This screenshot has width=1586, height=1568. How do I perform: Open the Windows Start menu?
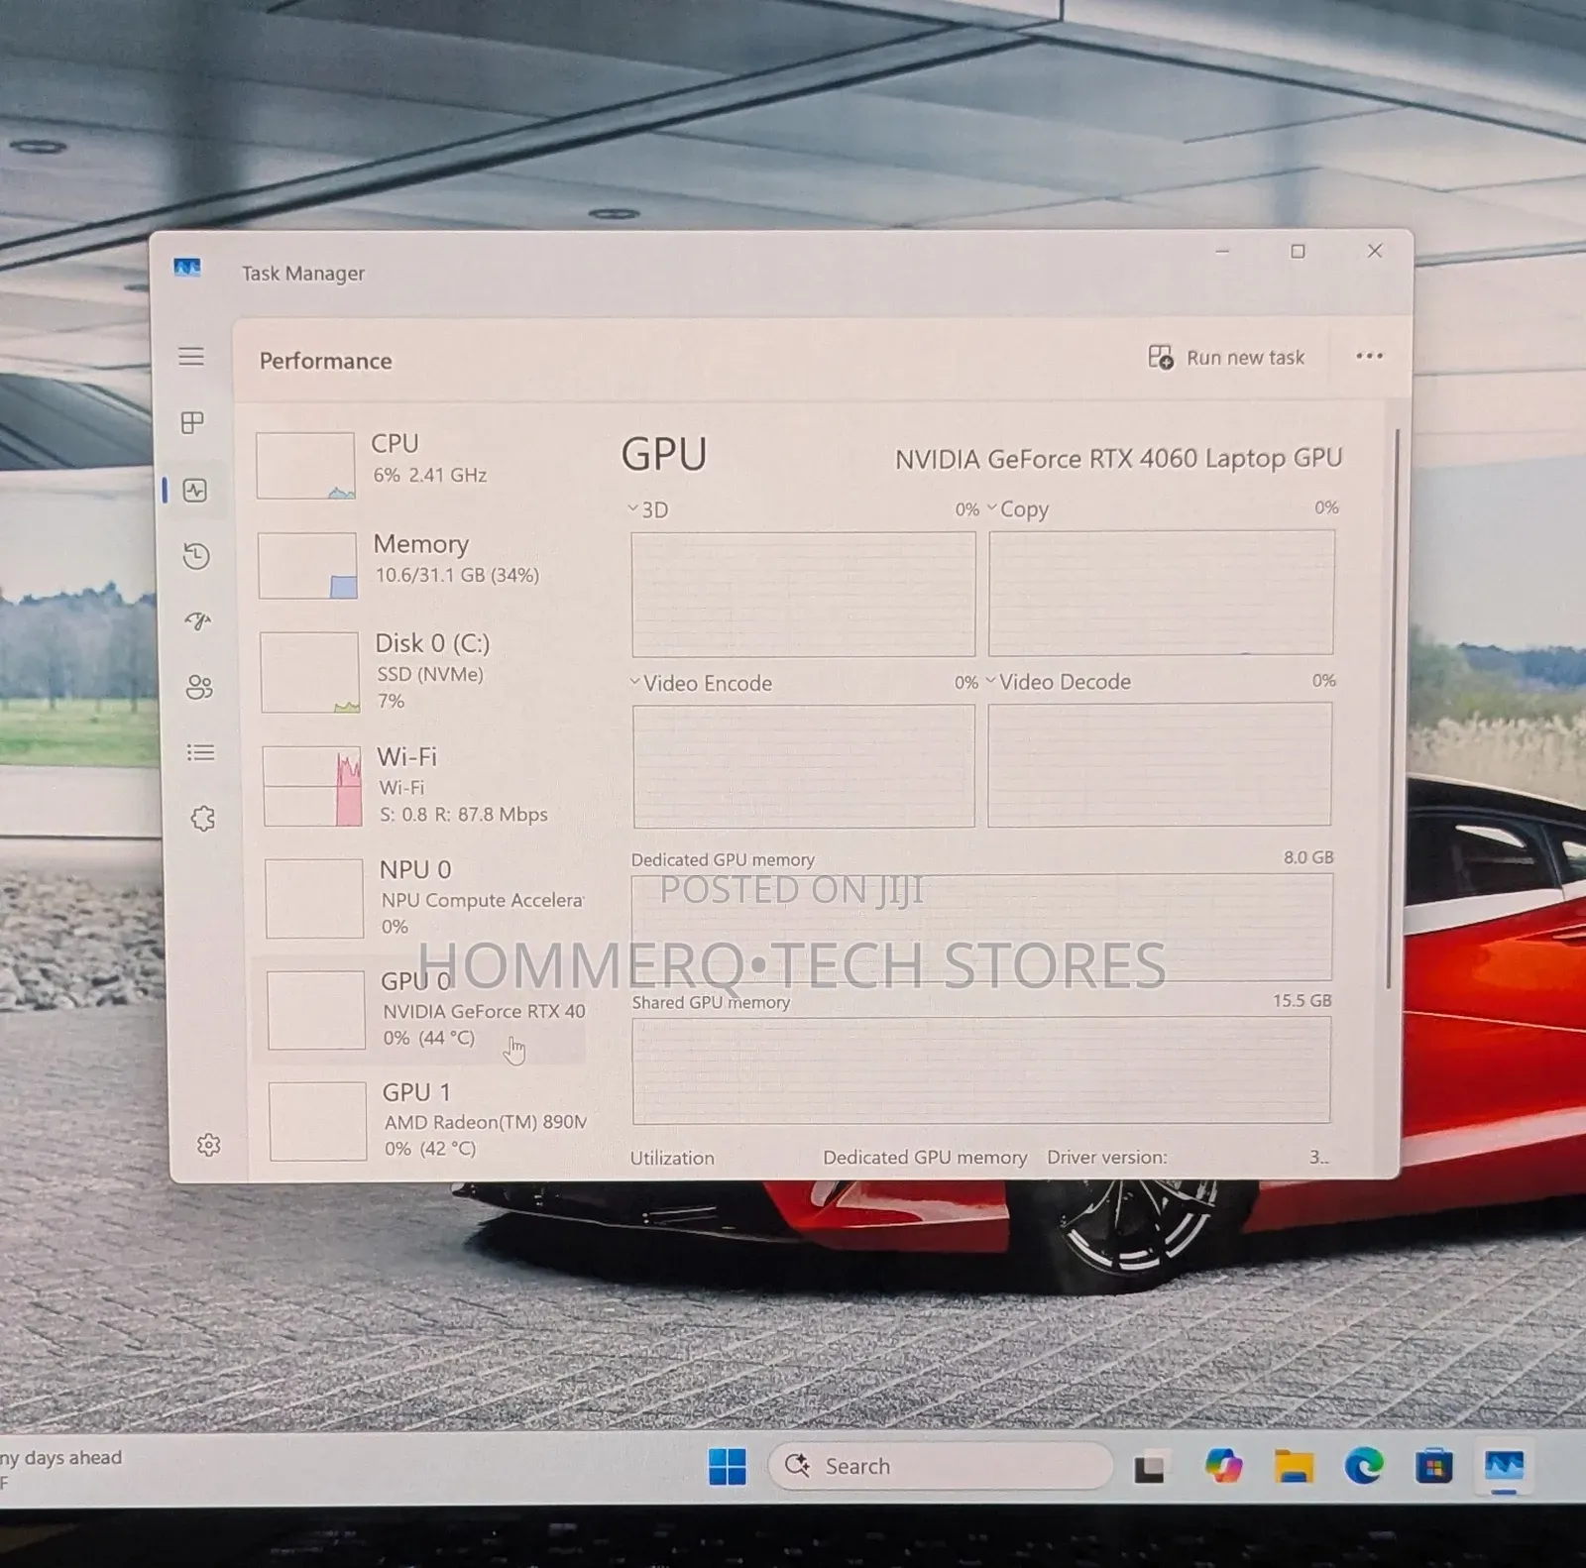[728, 1466]
